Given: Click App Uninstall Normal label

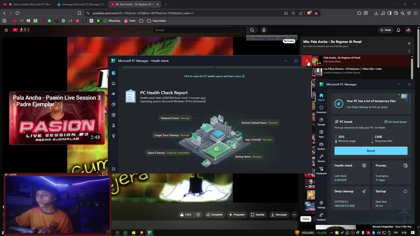Looking at the screenshot, I should [258, 140].
